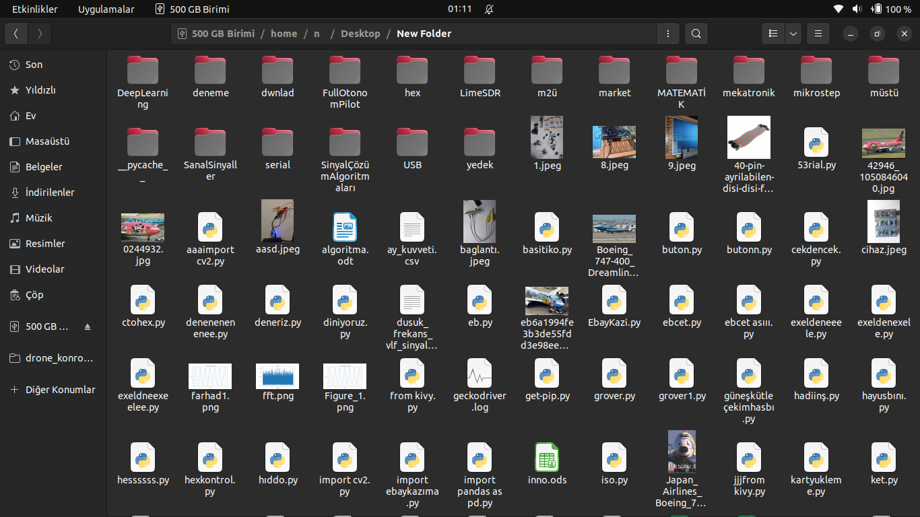The height and width of the screenshot is (517, 920).
Task: Open Videolar in the sidebar
Action: (53, 269)
